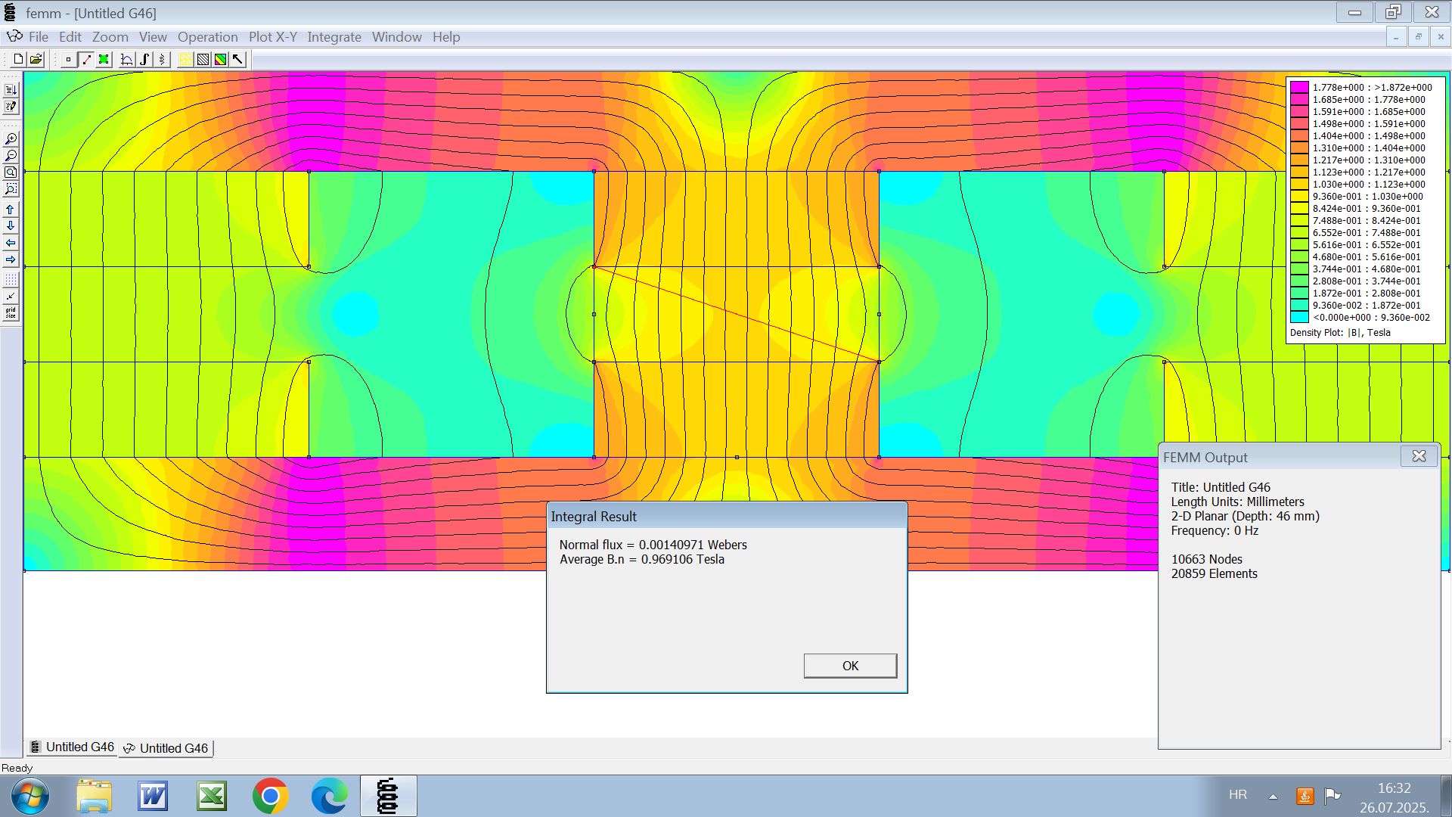Open circuit properties coil icon
Viewport: 1452px width, 817px height.
pos(162,60)
